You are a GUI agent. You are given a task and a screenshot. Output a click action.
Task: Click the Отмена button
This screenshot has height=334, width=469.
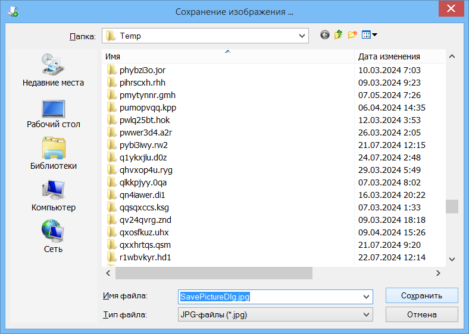(422, 314)
